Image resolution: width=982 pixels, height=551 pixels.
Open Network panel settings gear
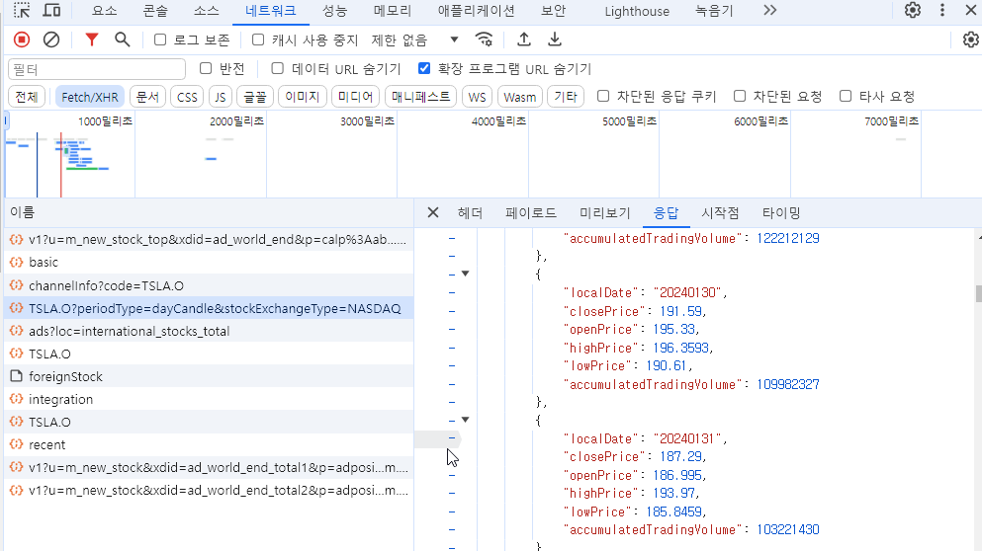click(x=970, y=39)
